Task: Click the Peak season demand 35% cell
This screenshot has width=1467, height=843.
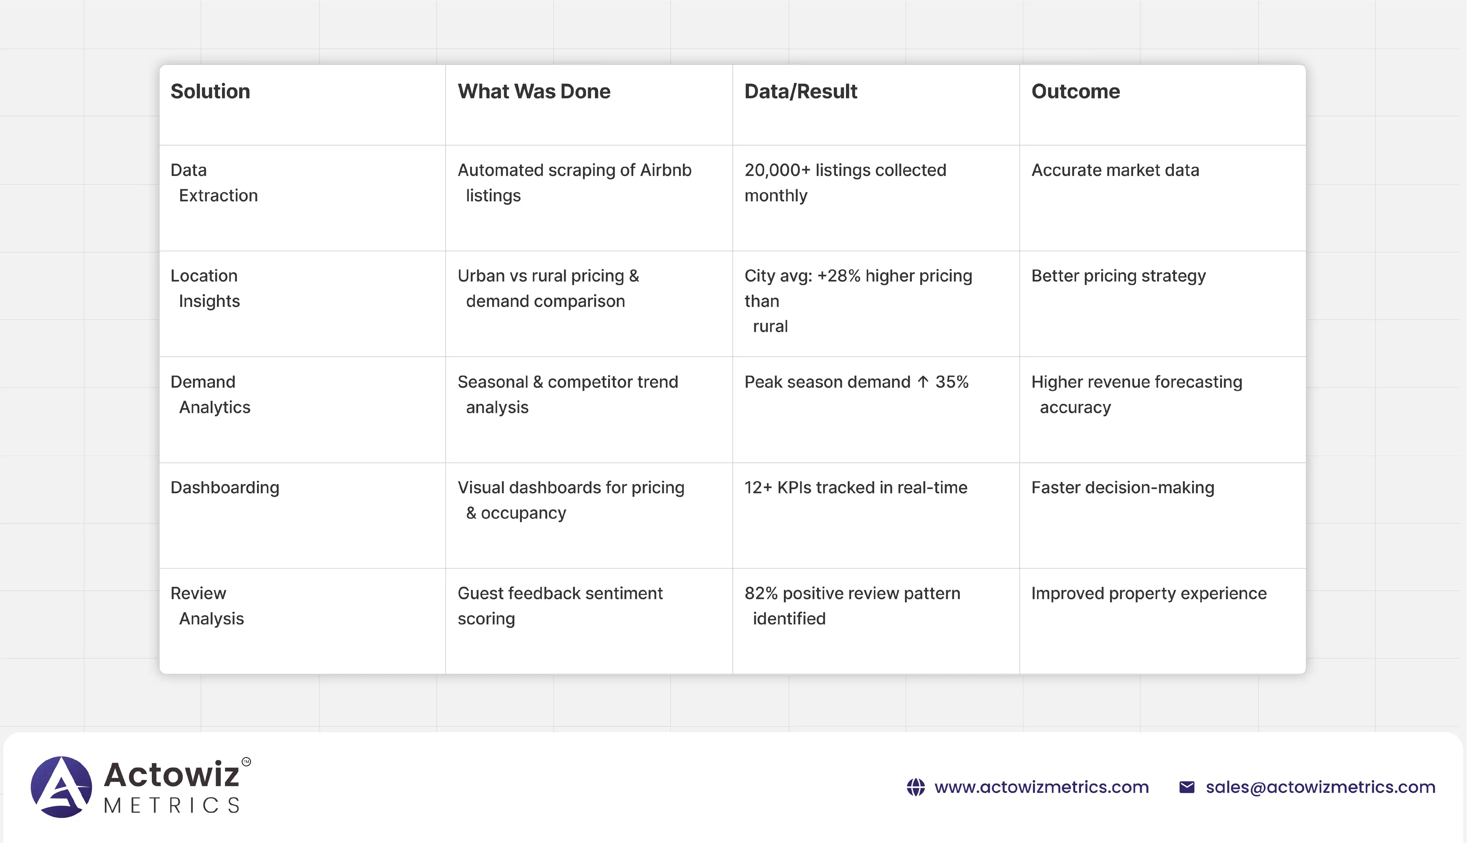Action: click(856, 382)
